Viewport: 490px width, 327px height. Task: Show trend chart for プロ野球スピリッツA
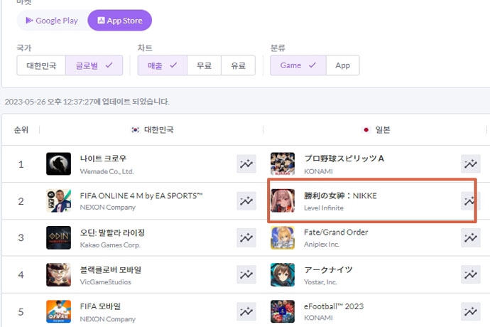(470, 164)
